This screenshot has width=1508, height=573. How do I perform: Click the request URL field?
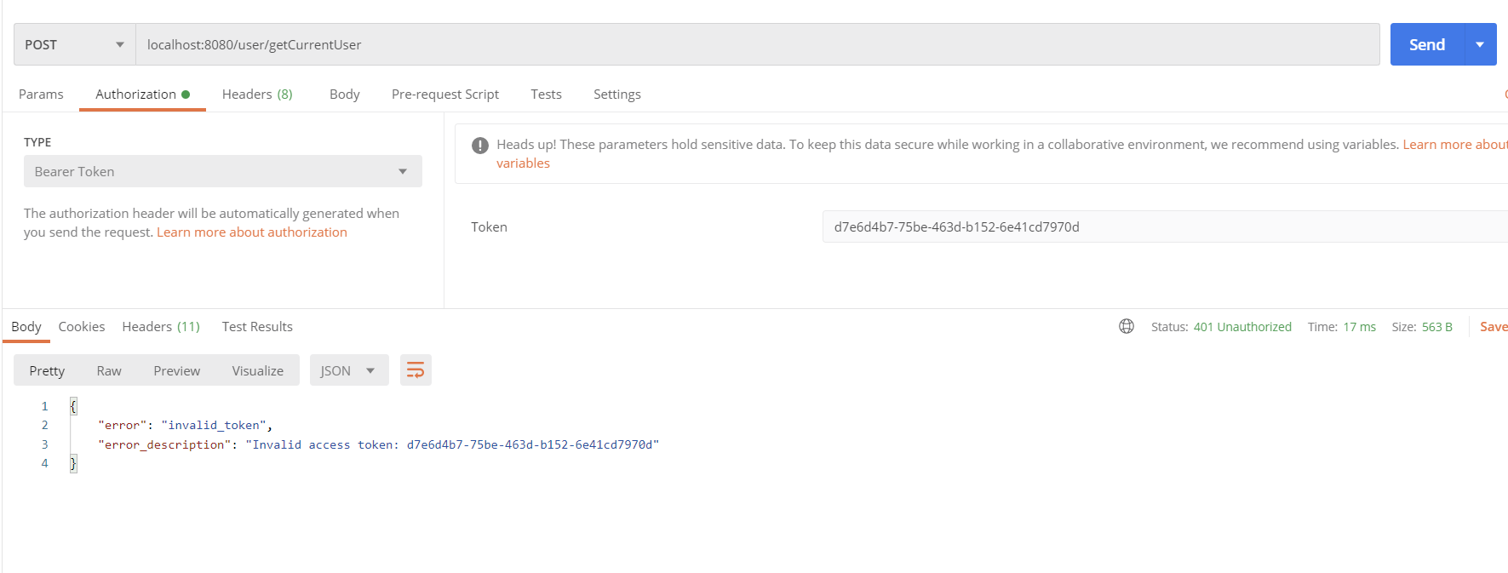(x=756, y=44)
